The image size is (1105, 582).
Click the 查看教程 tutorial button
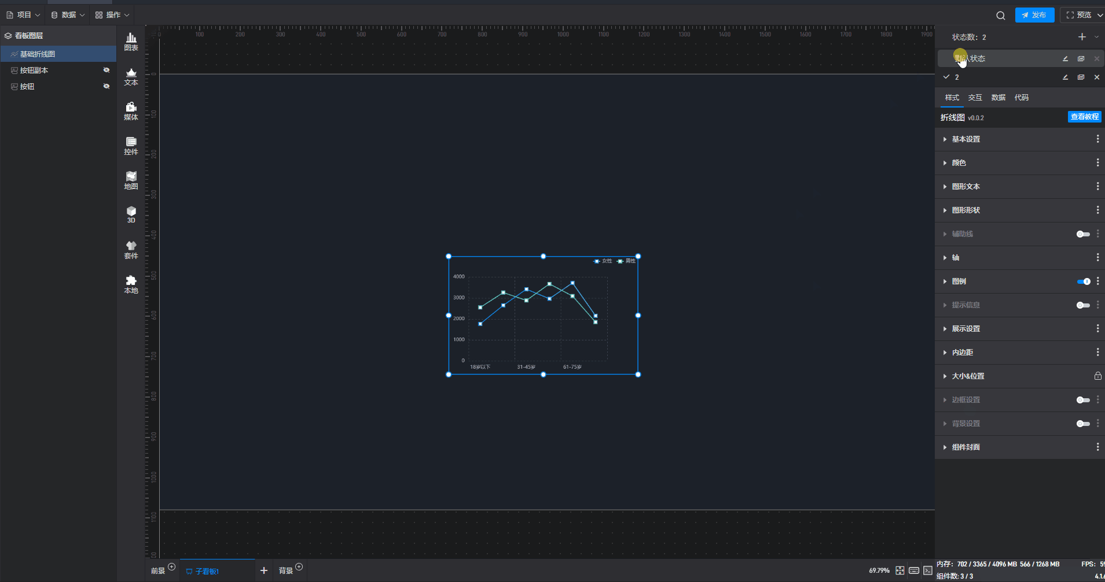(x=1084, y=117)
